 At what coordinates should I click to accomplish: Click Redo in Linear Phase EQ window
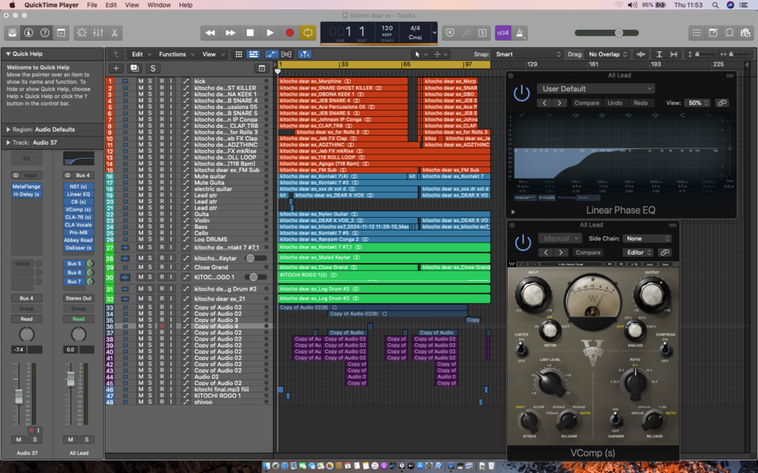tap(640, 102)
